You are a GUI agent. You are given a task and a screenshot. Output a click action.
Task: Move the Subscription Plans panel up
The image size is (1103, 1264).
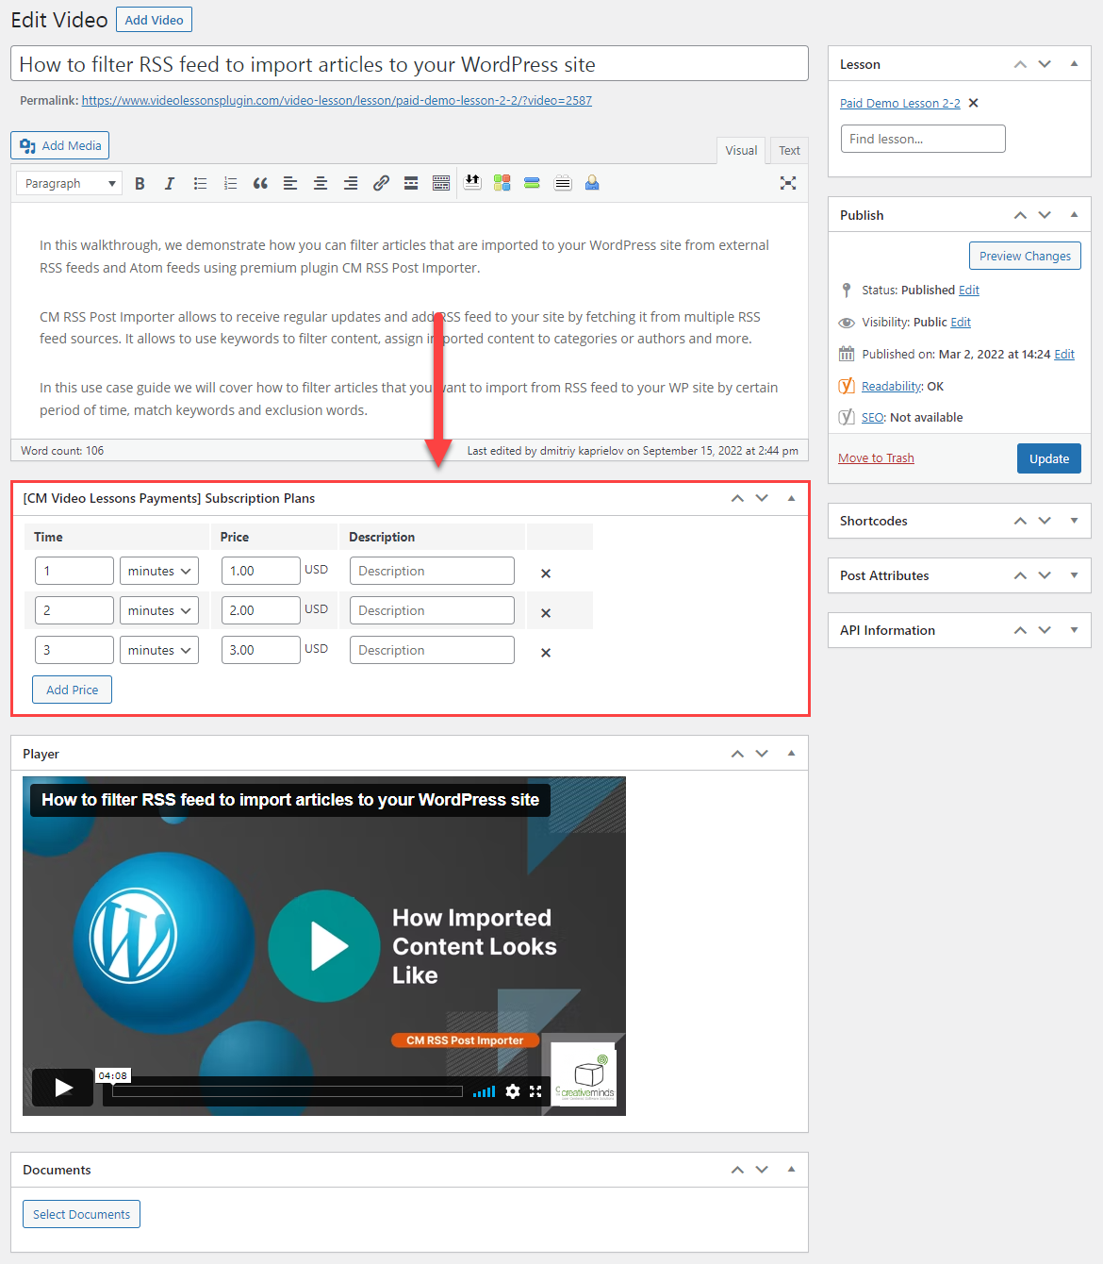(x=737, y=498)
